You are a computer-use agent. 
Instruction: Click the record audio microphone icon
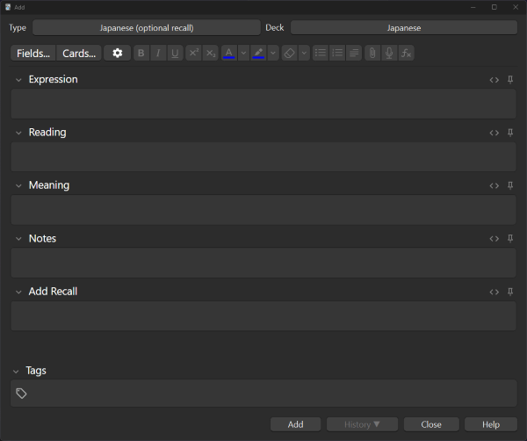click(389, 53)
